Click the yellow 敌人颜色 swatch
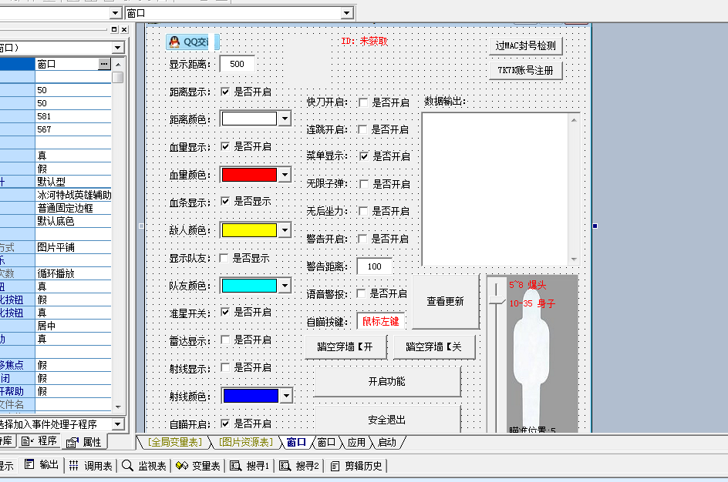Viewport: 728px width, 482px height. (248, 230)
